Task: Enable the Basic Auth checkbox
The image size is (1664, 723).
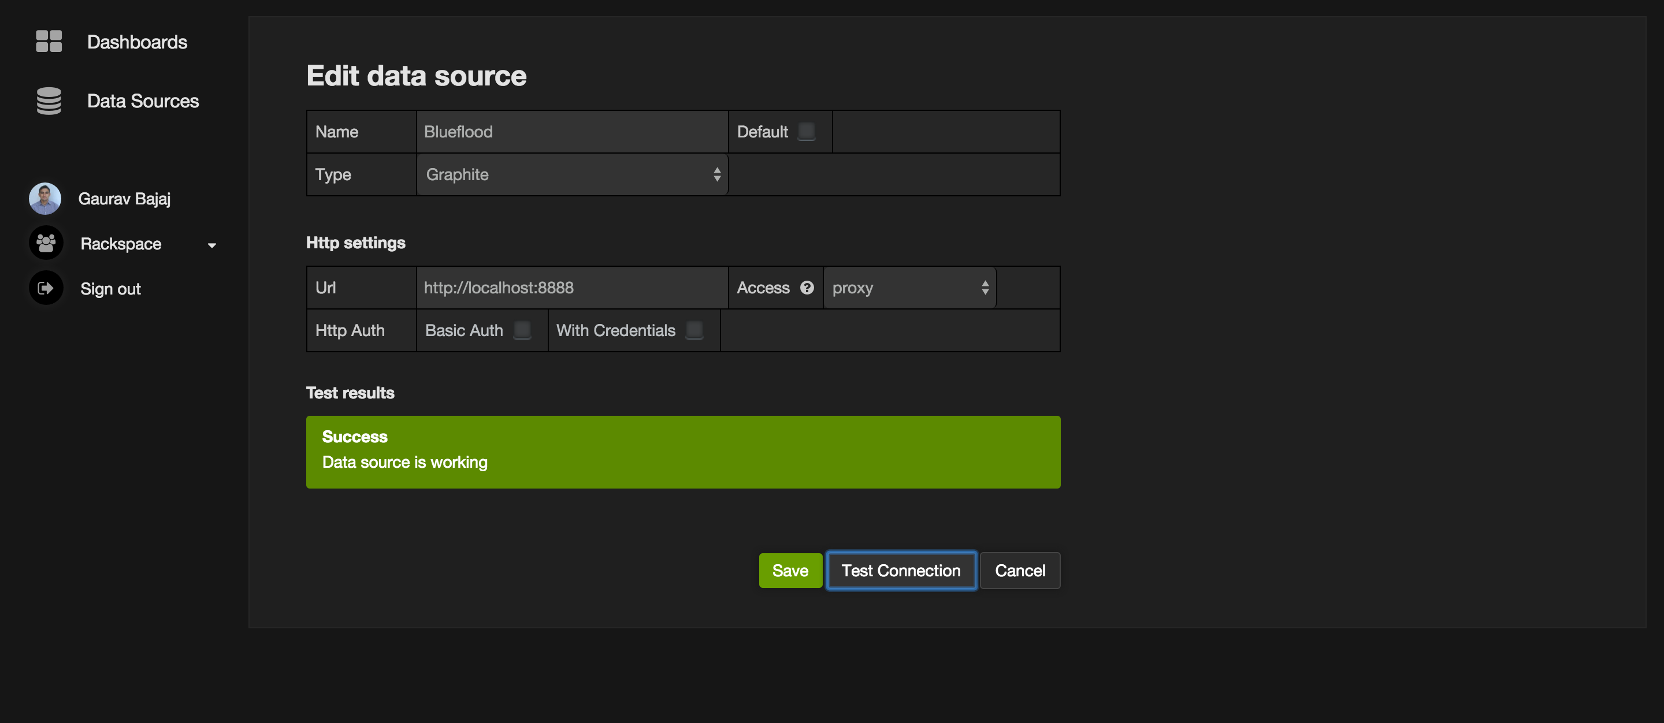Action: tap(522, 330)
